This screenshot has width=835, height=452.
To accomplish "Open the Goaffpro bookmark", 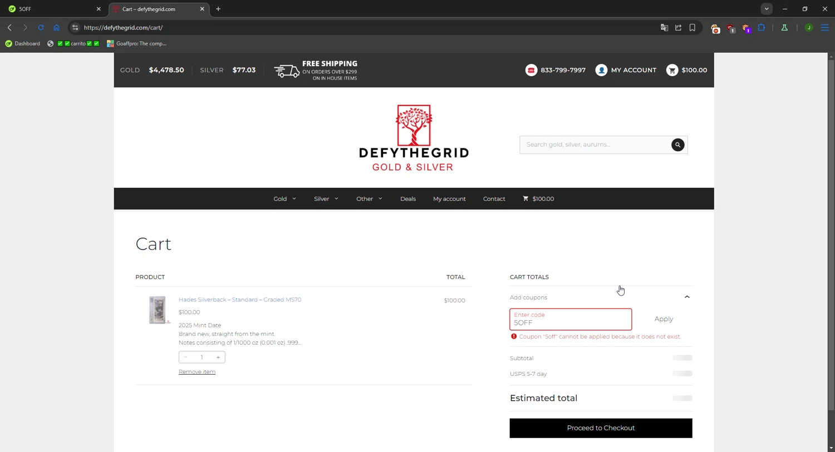I will tap(137, 43).
